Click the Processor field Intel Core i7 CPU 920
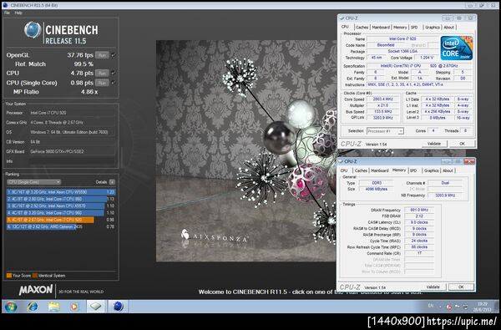Image resolution: width=501 pixels, height=330 pixels. coord(73,113)
